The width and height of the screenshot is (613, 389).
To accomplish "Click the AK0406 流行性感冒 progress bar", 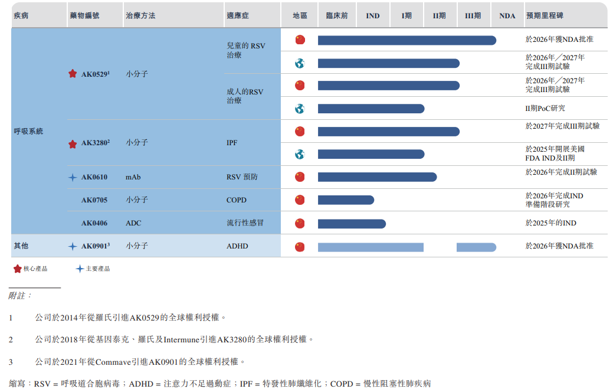I will (352, 224).
